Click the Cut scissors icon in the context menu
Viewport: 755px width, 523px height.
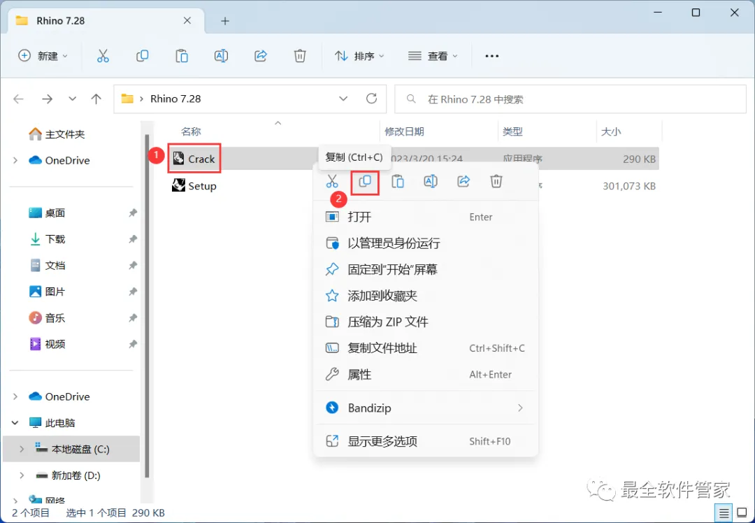[x=332, y=181]
